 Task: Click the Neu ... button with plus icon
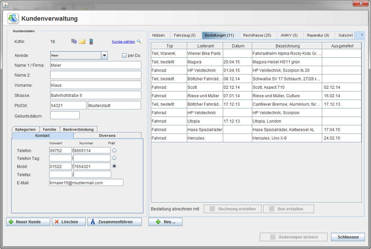165,222
